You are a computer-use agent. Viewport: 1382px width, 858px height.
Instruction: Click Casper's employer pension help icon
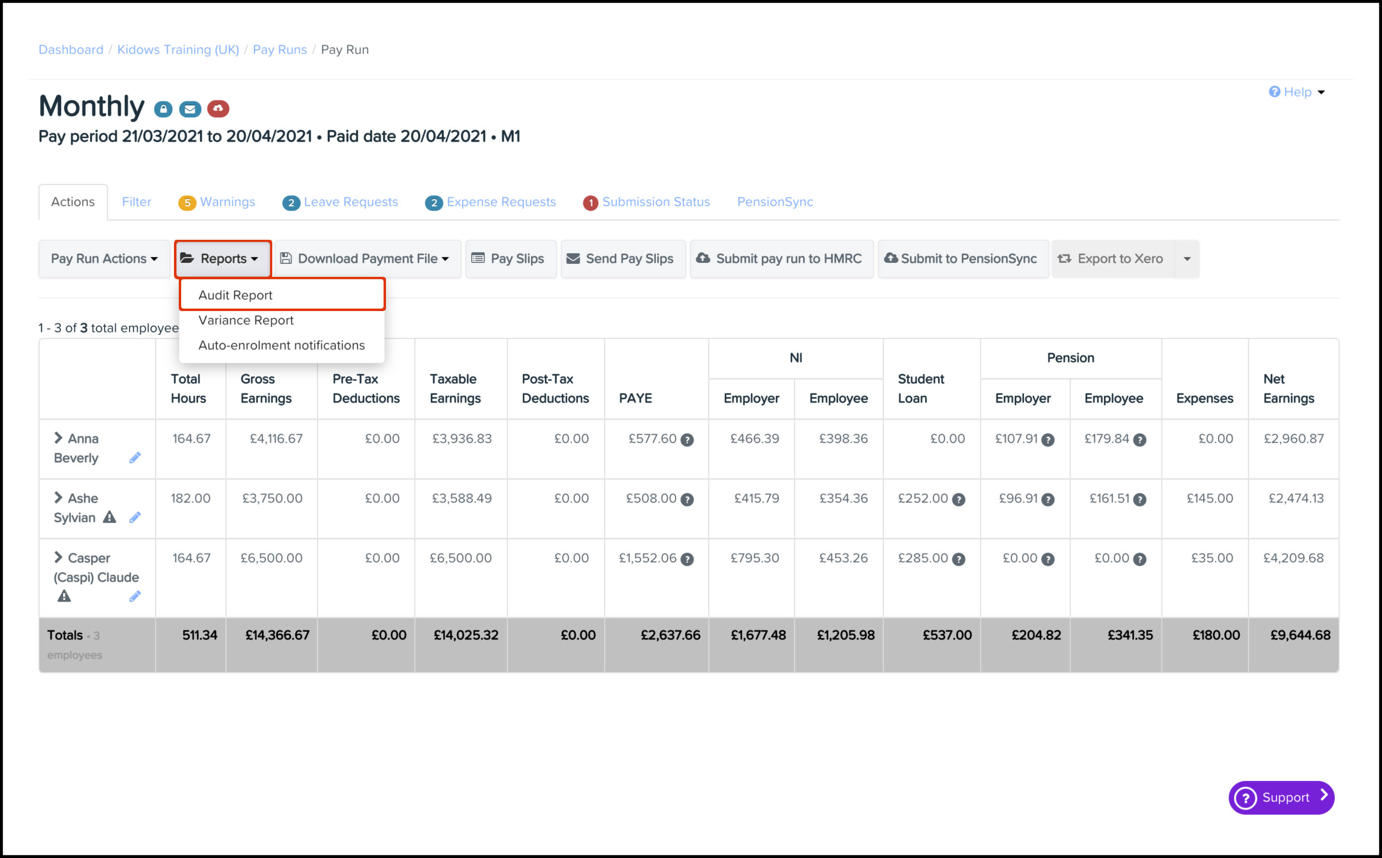[1048, 559]
